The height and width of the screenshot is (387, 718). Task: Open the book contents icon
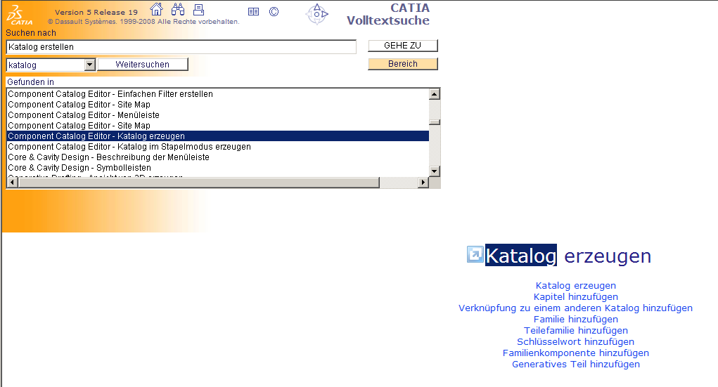[253, 12]
